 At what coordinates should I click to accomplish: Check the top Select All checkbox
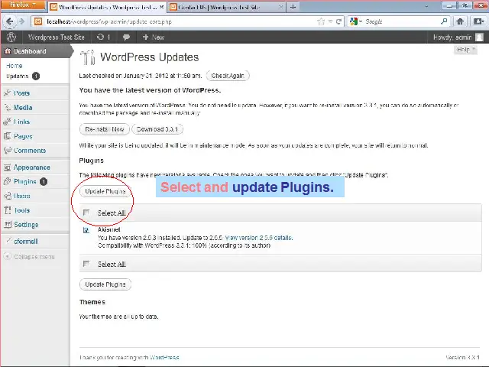86,213
